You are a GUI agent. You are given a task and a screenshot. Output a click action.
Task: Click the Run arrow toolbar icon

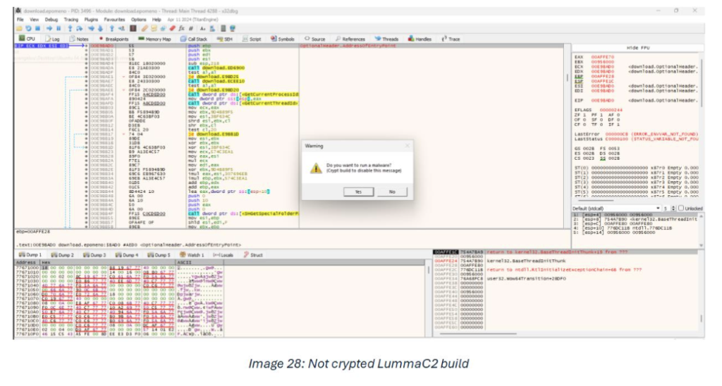(x=49, y=28)
